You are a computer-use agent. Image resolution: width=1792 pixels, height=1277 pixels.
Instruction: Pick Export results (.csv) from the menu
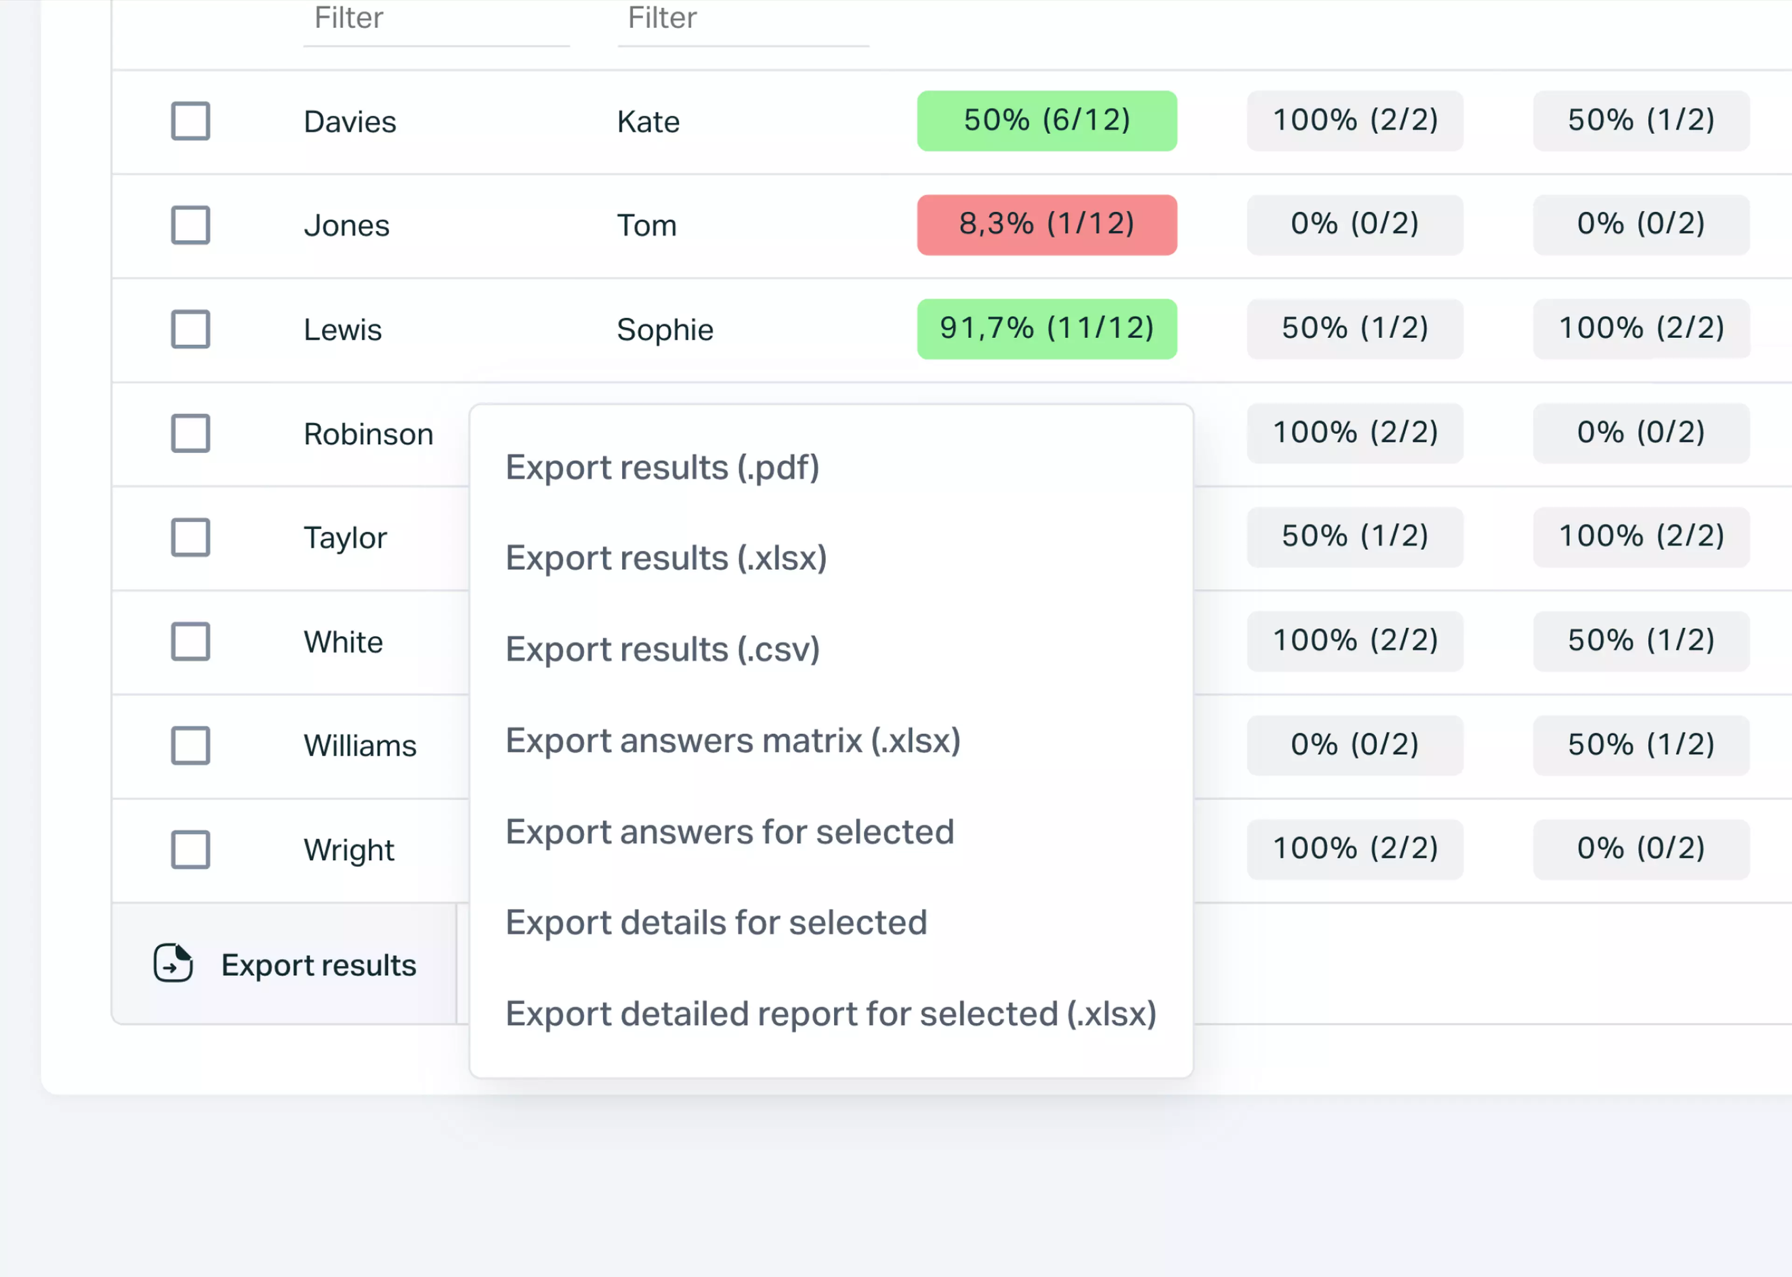coord(662,649)
